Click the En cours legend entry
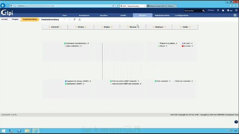This screenshot has height=134, width=239. (187, 44)
